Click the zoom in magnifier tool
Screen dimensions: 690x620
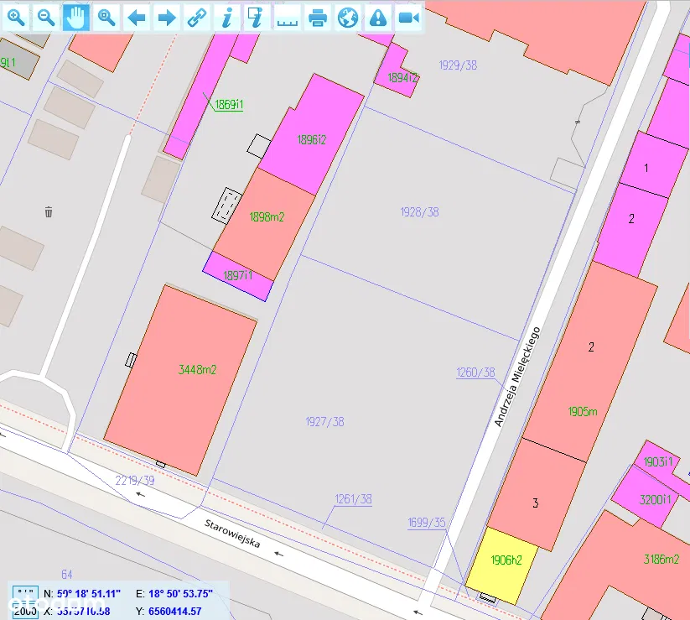point(16,17)
